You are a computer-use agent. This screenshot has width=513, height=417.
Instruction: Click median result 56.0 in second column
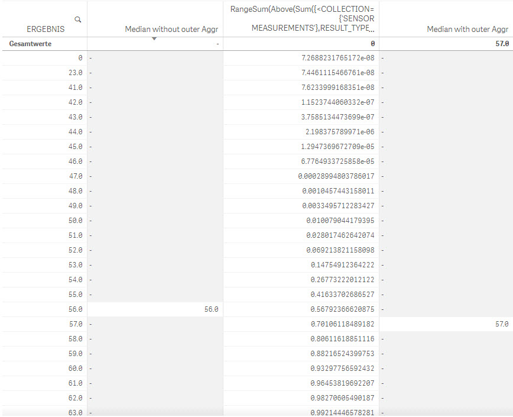tap(212, 309)
